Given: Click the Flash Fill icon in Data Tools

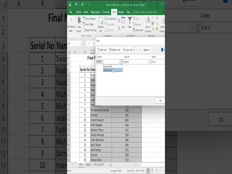Looking at the screenshot, I should (x=153, y=18).
